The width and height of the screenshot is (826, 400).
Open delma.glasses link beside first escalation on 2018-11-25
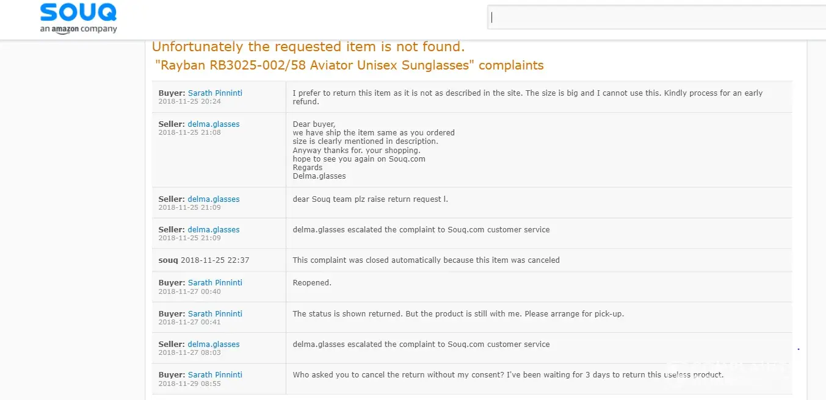pyautogui.click(x=214, y=230)
